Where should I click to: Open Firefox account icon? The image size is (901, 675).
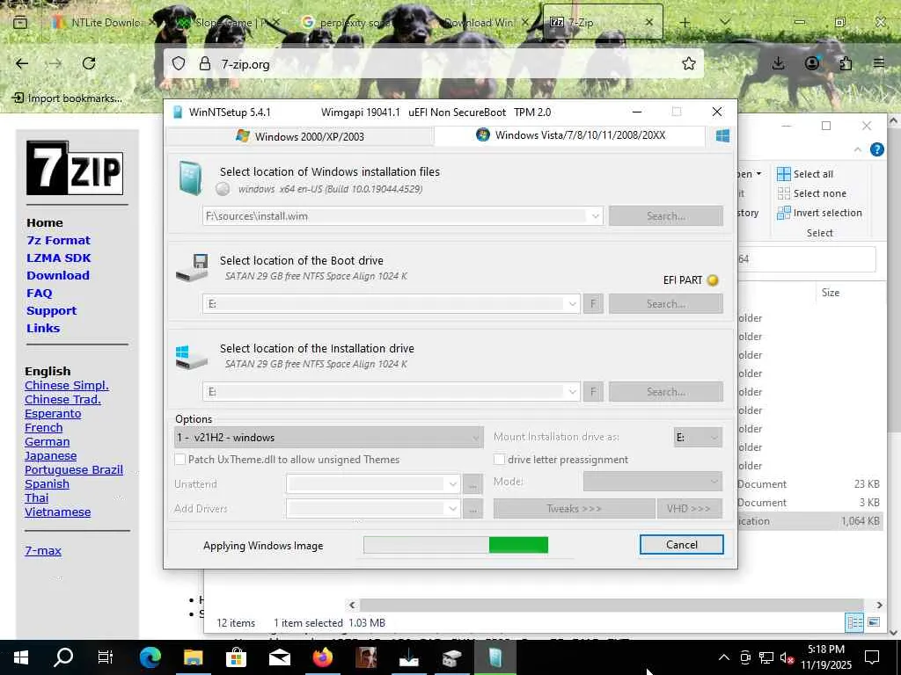(x=812, y=63)
